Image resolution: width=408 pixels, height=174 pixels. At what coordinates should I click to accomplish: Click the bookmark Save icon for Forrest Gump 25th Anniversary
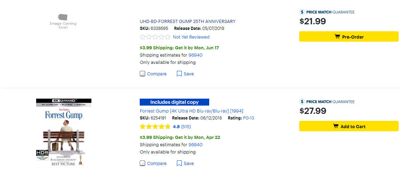point(179,74)
